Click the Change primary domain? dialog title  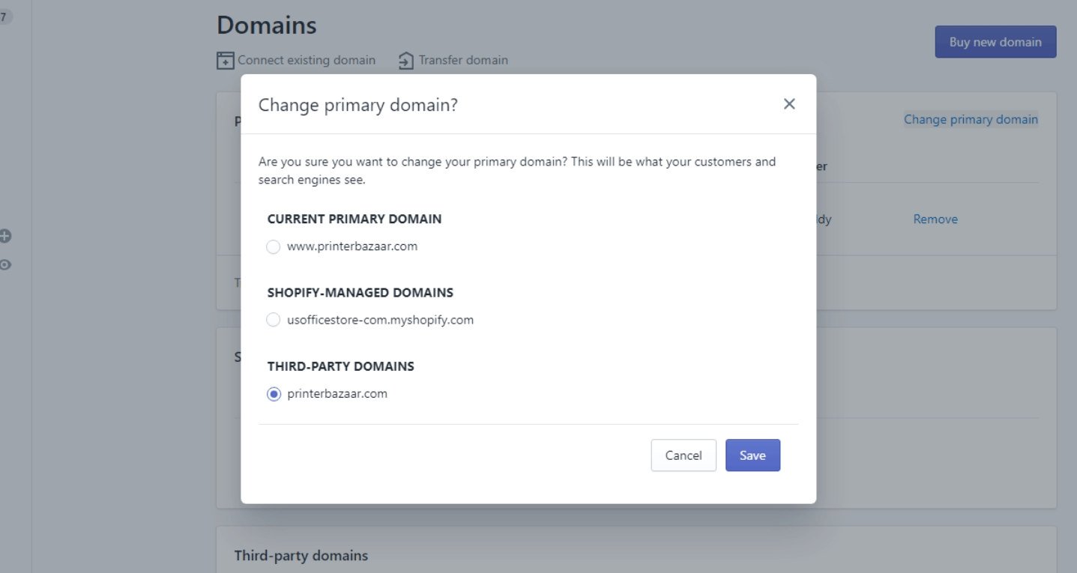(358, 106)
